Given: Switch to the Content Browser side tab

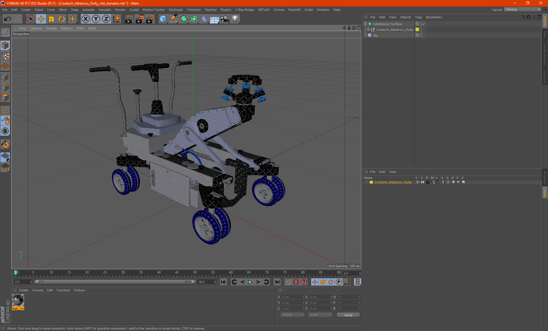Looking at the screenshot, I should [545, 54].
